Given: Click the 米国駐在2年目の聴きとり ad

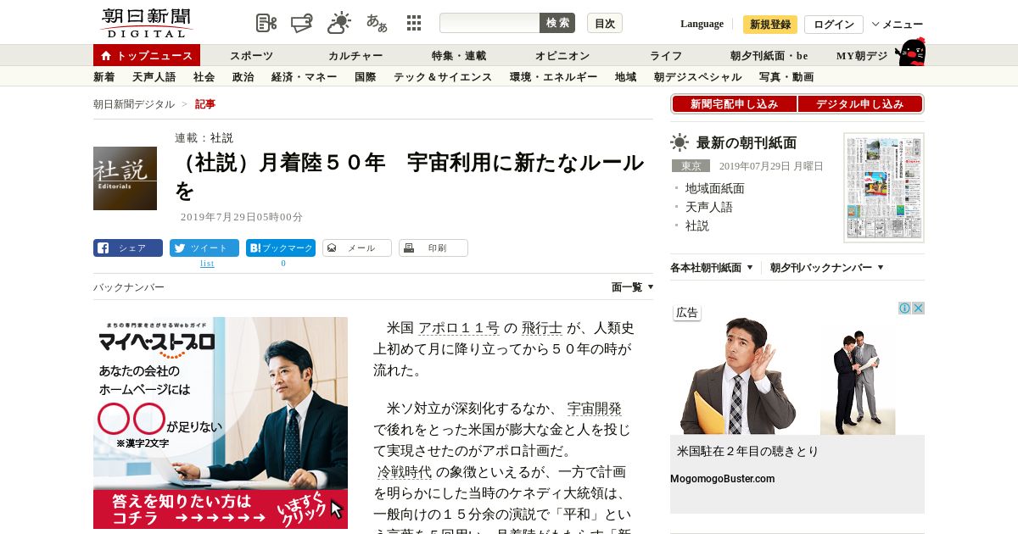Looking at the screenshot, I should 748,452.
